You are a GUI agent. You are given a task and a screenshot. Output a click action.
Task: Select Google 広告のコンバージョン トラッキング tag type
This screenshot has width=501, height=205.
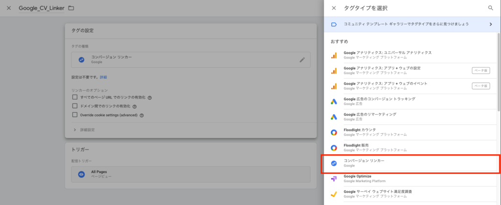point(380,101)
